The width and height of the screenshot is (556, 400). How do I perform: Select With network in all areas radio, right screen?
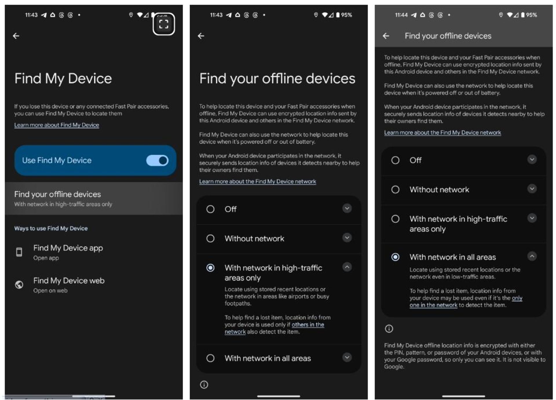395,257
